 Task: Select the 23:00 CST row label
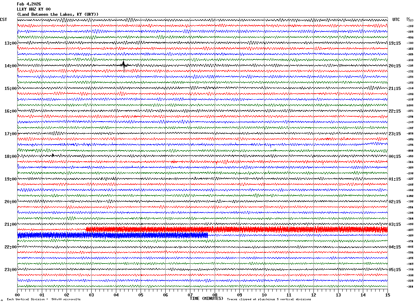11,270
